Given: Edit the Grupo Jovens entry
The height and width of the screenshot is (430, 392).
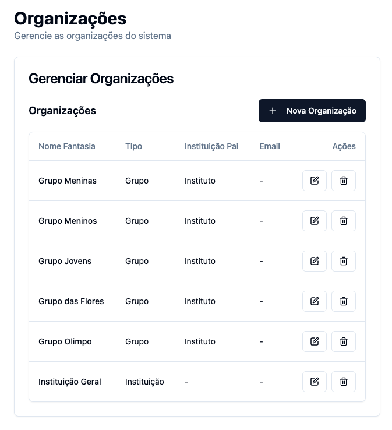Looking at the screenshot, I should [x=314, y=261].
